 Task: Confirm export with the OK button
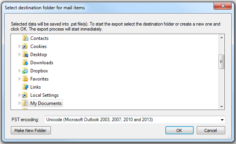[x=179, y=130]
